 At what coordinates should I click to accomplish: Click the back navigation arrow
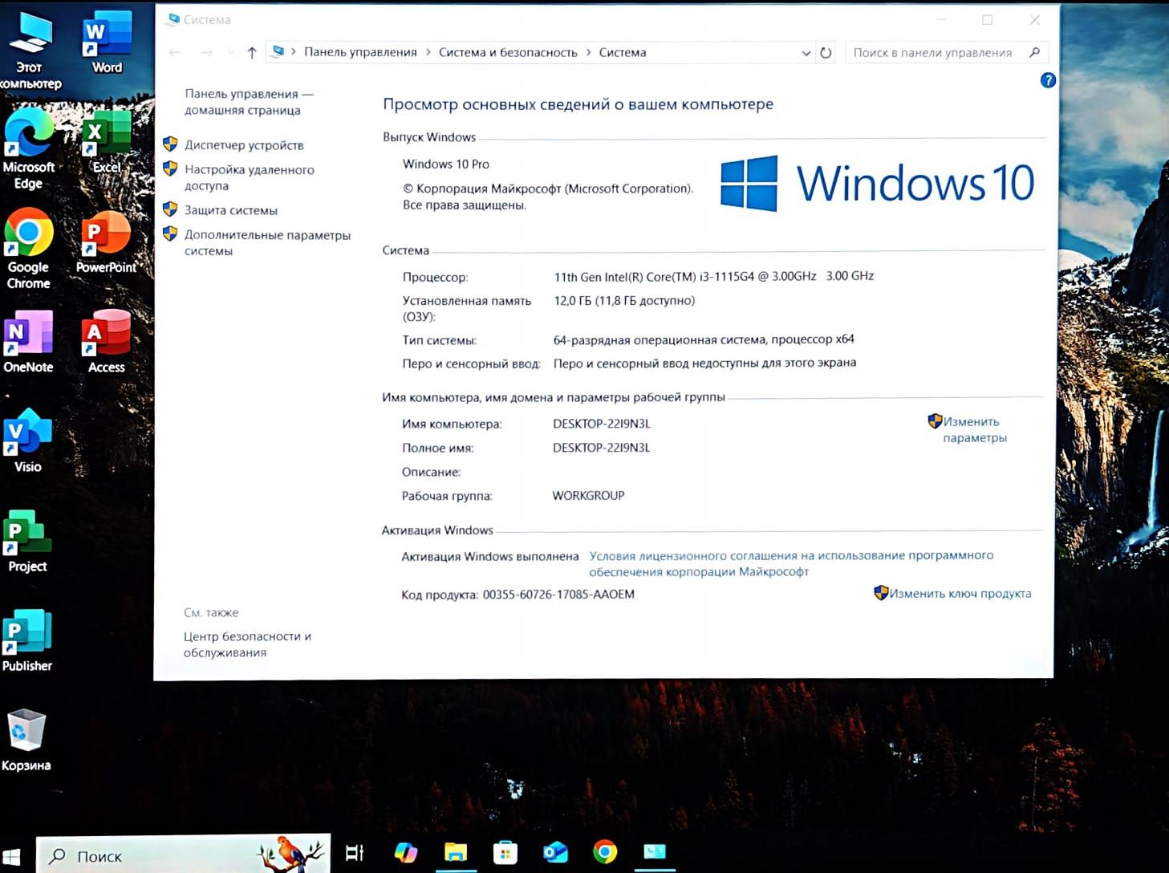point(175,53)
